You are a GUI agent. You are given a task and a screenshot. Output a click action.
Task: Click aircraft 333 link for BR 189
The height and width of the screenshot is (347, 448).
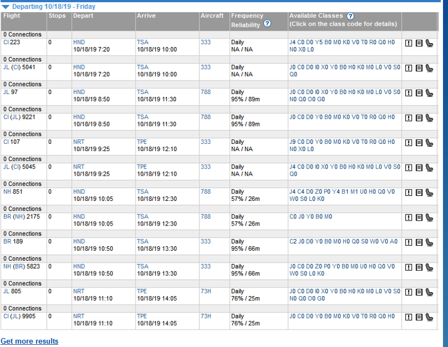tap(206, 242)
